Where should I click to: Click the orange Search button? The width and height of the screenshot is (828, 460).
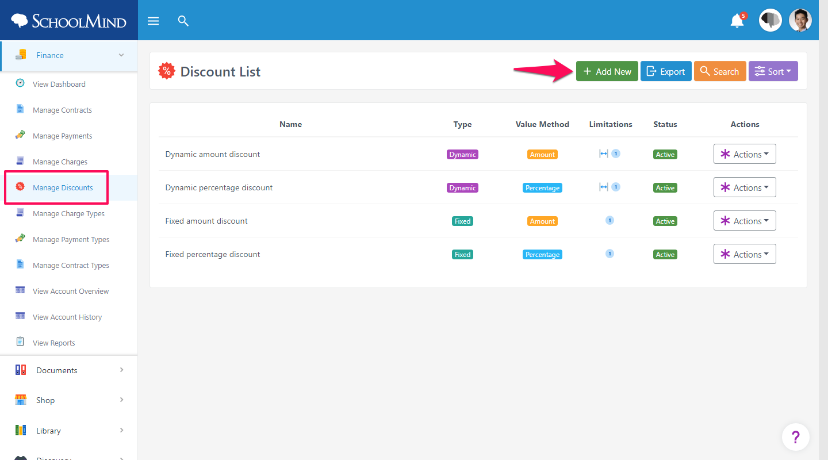click(720, 71)
